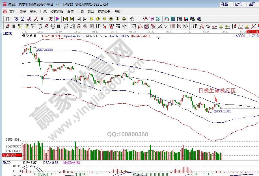The width and height of the screenshot is (259, 176).
Task: Select the crosshair cursor tool
Action: click(139, 19)
